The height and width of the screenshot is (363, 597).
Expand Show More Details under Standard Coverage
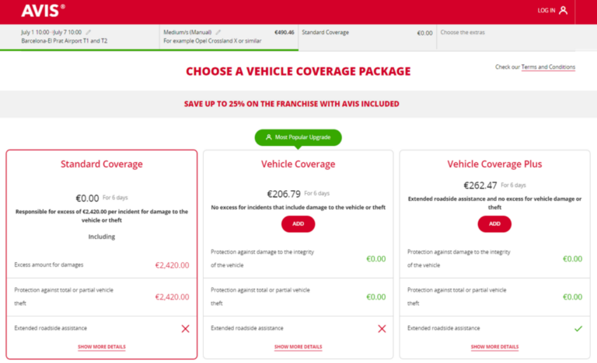coord(101,347)
